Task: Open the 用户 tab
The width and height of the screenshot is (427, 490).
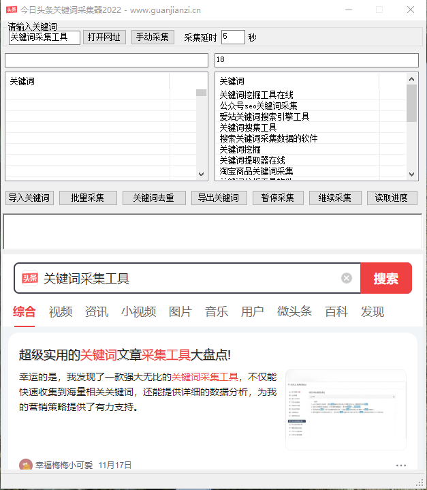Action: pos(252,311)
